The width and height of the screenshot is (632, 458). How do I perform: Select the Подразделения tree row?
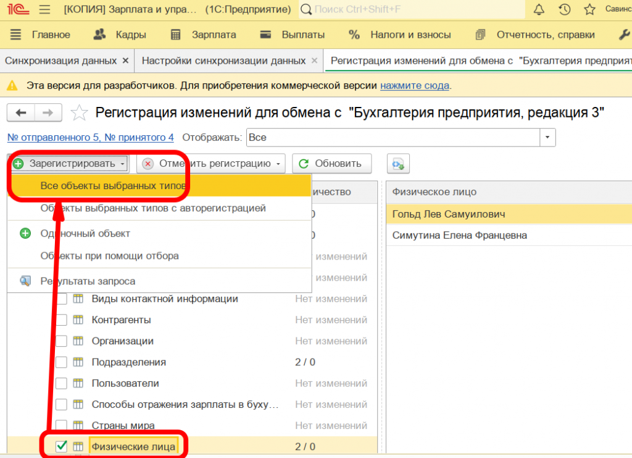click(193, 362)
